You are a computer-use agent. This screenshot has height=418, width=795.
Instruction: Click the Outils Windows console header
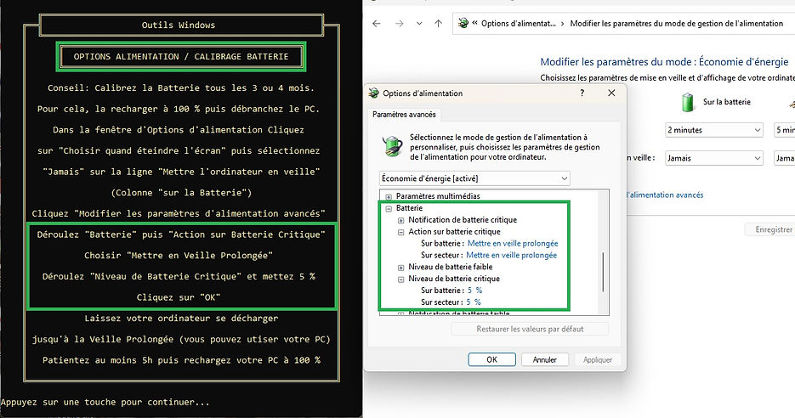(181, 25)
